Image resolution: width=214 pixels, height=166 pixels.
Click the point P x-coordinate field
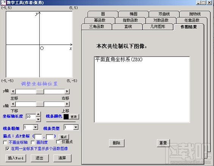(38, 137)
